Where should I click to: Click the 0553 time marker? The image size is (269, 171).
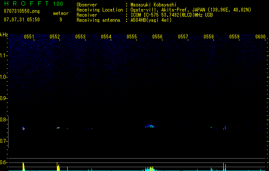pos(80,37)
